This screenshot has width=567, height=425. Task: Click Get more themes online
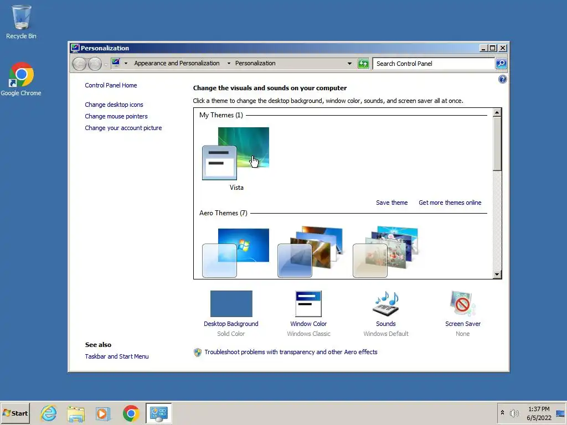pyautogui.click(x=450, y=203)
